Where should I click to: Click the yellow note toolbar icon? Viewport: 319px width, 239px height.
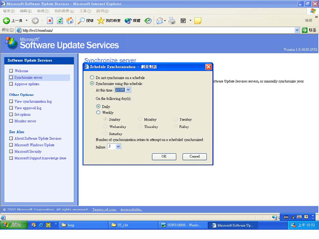tap(198, 21)
